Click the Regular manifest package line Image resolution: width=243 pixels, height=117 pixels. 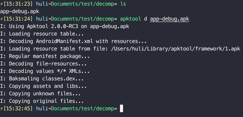click(45, 56)
